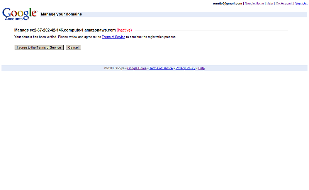The image size is (309, 190).
Task: Open Help link in top-right navigation
Action: 270,3
